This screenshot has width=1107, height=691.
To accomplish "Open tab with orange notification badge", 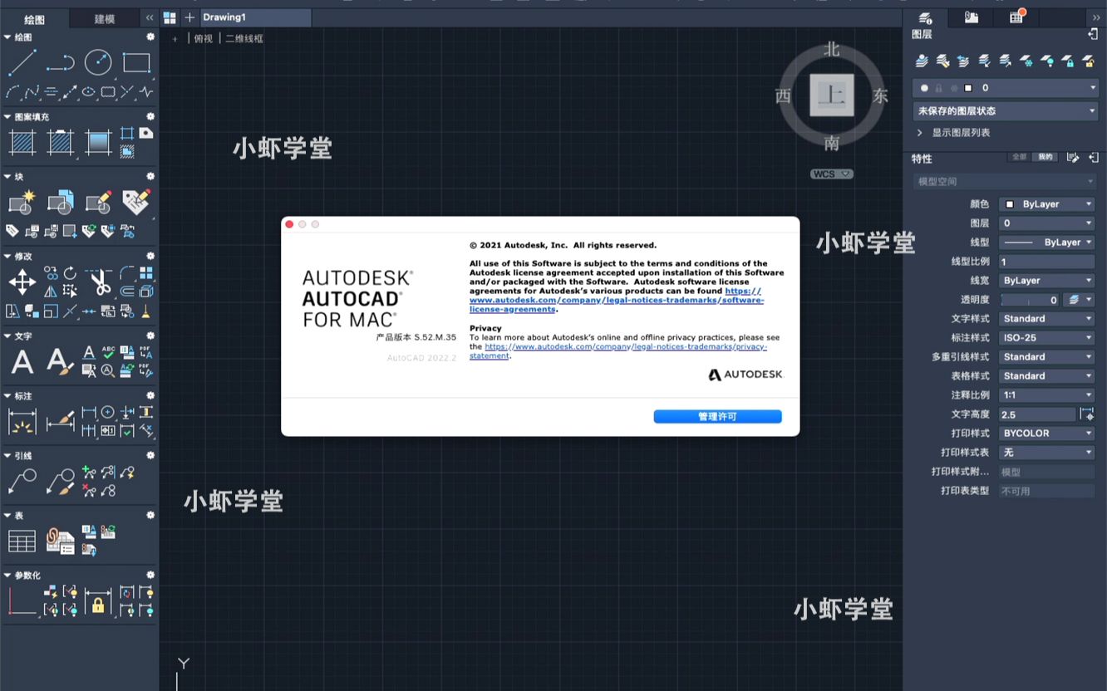I will pos(1016,17).
